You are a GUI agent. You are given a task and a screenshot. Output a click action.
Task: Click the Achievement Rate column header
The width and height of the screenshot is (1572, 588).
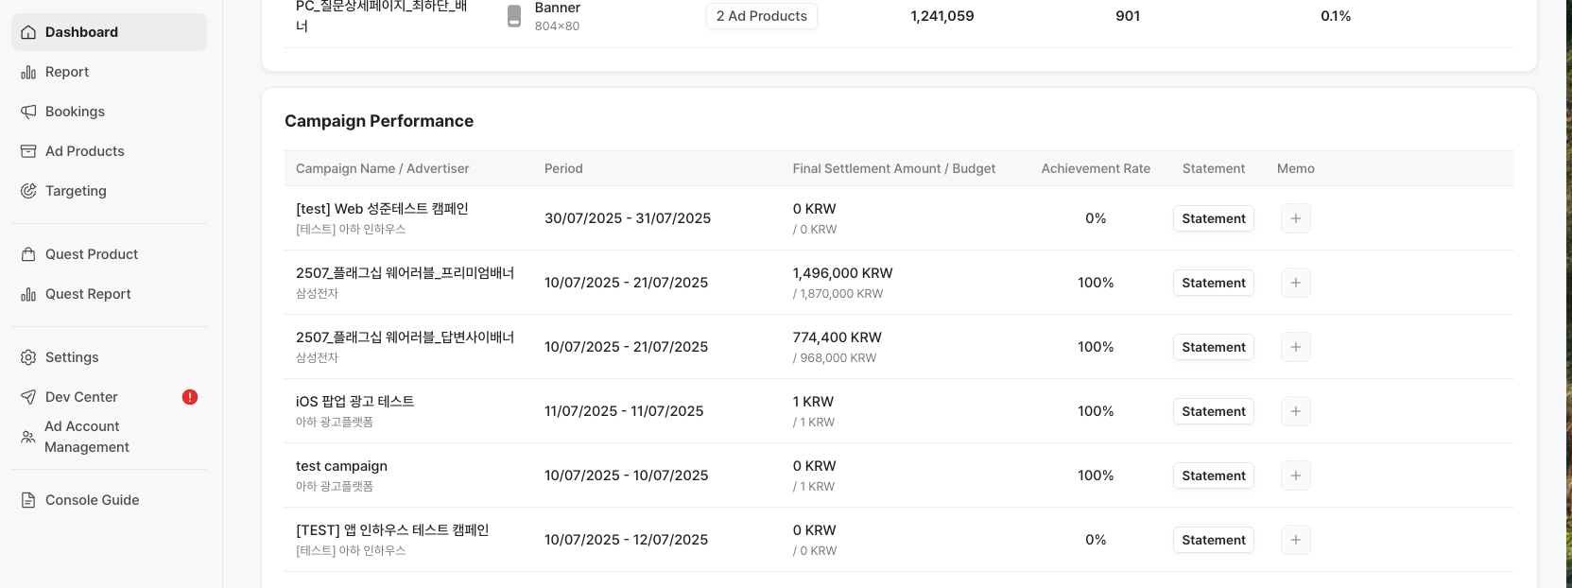[x=1096, y=168]
